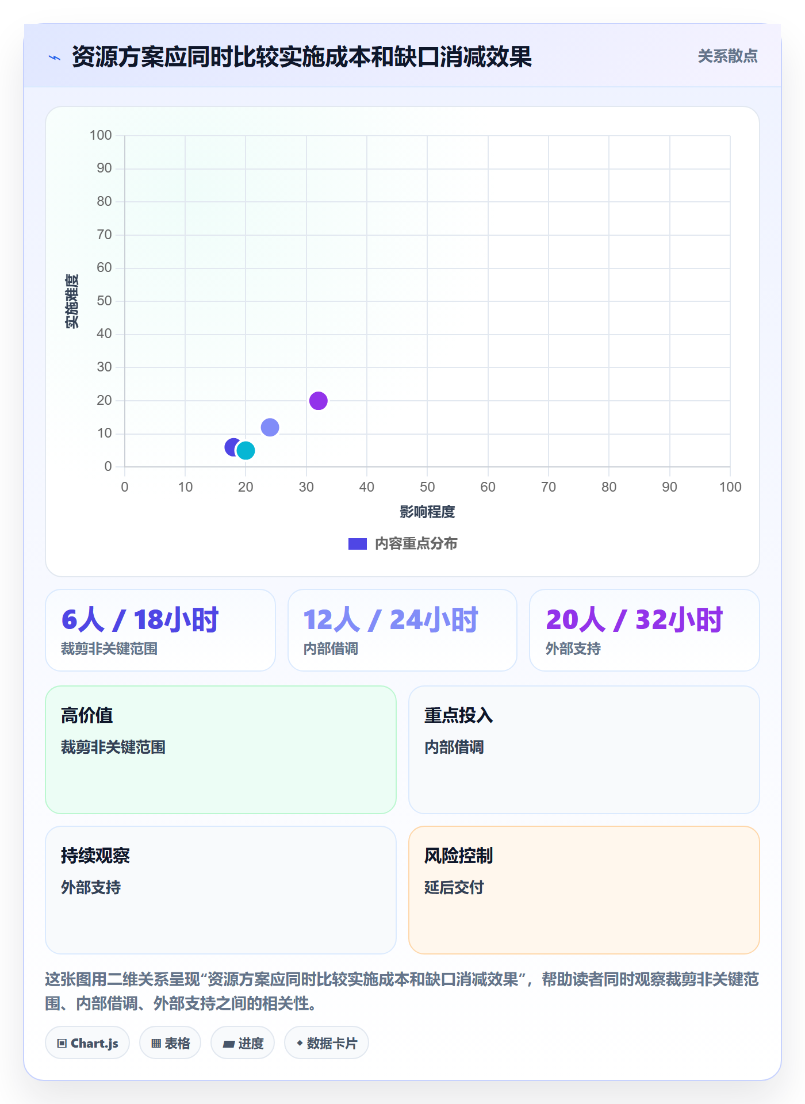Click the y-axis tick label 50
805x1104 pixels.
coord(104,301)
